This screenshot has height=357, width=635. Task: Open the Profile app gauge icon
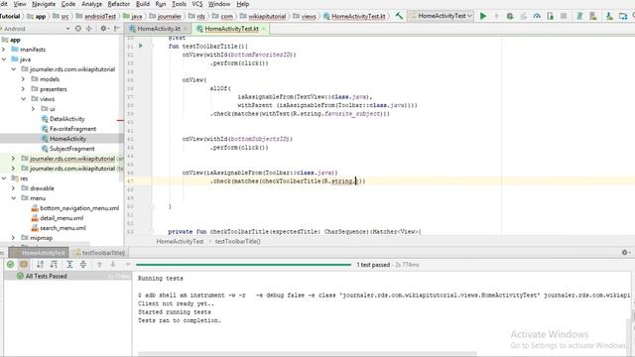tap(537, 16)
